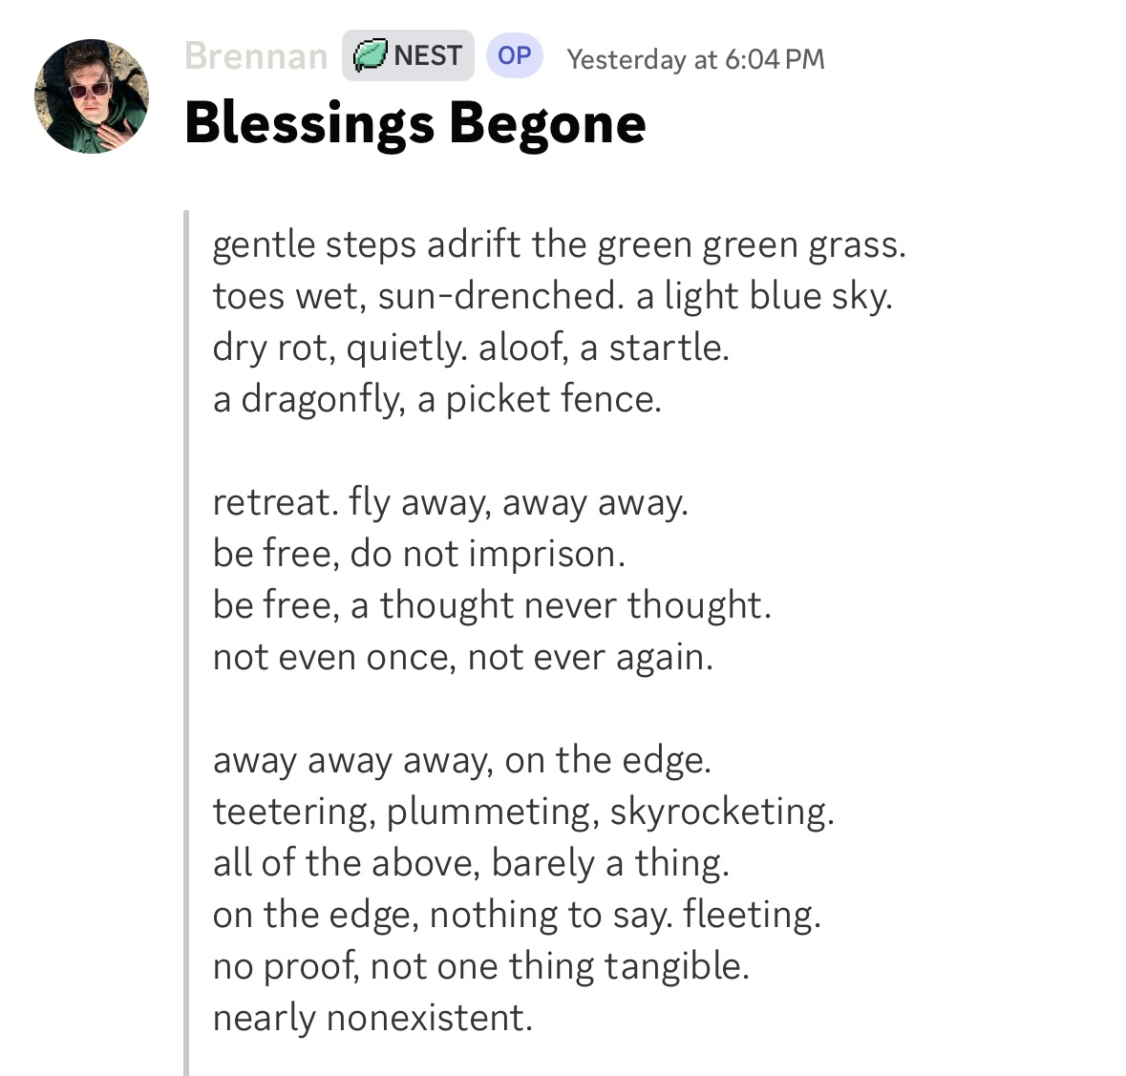The image size is (1126, 1076).
Task: Click the OP badge
Action: (x=514, y=56)
